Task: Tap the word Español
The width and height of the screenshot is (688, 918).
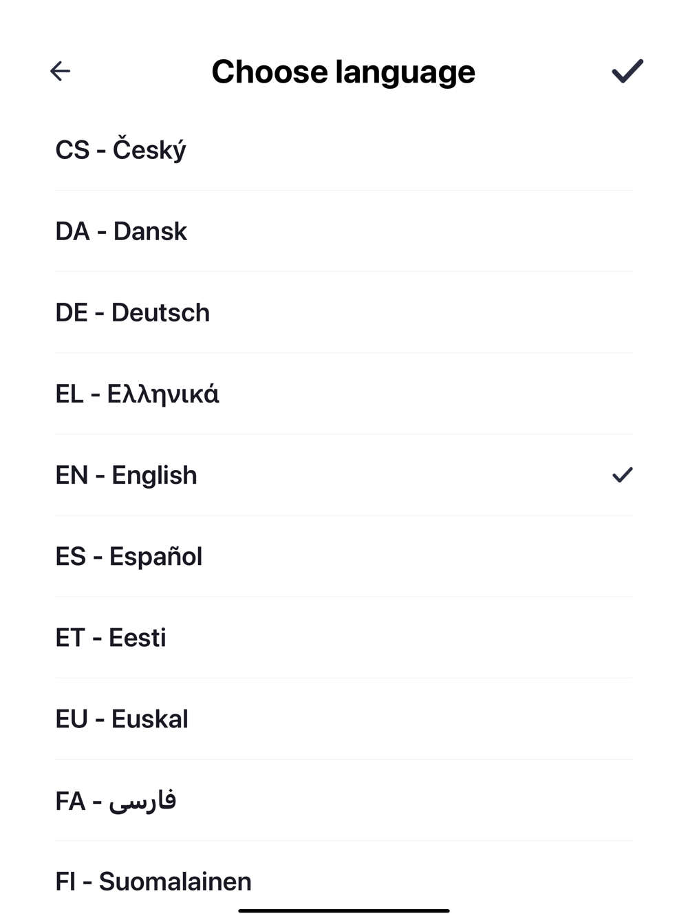Action: pos(156,556)
